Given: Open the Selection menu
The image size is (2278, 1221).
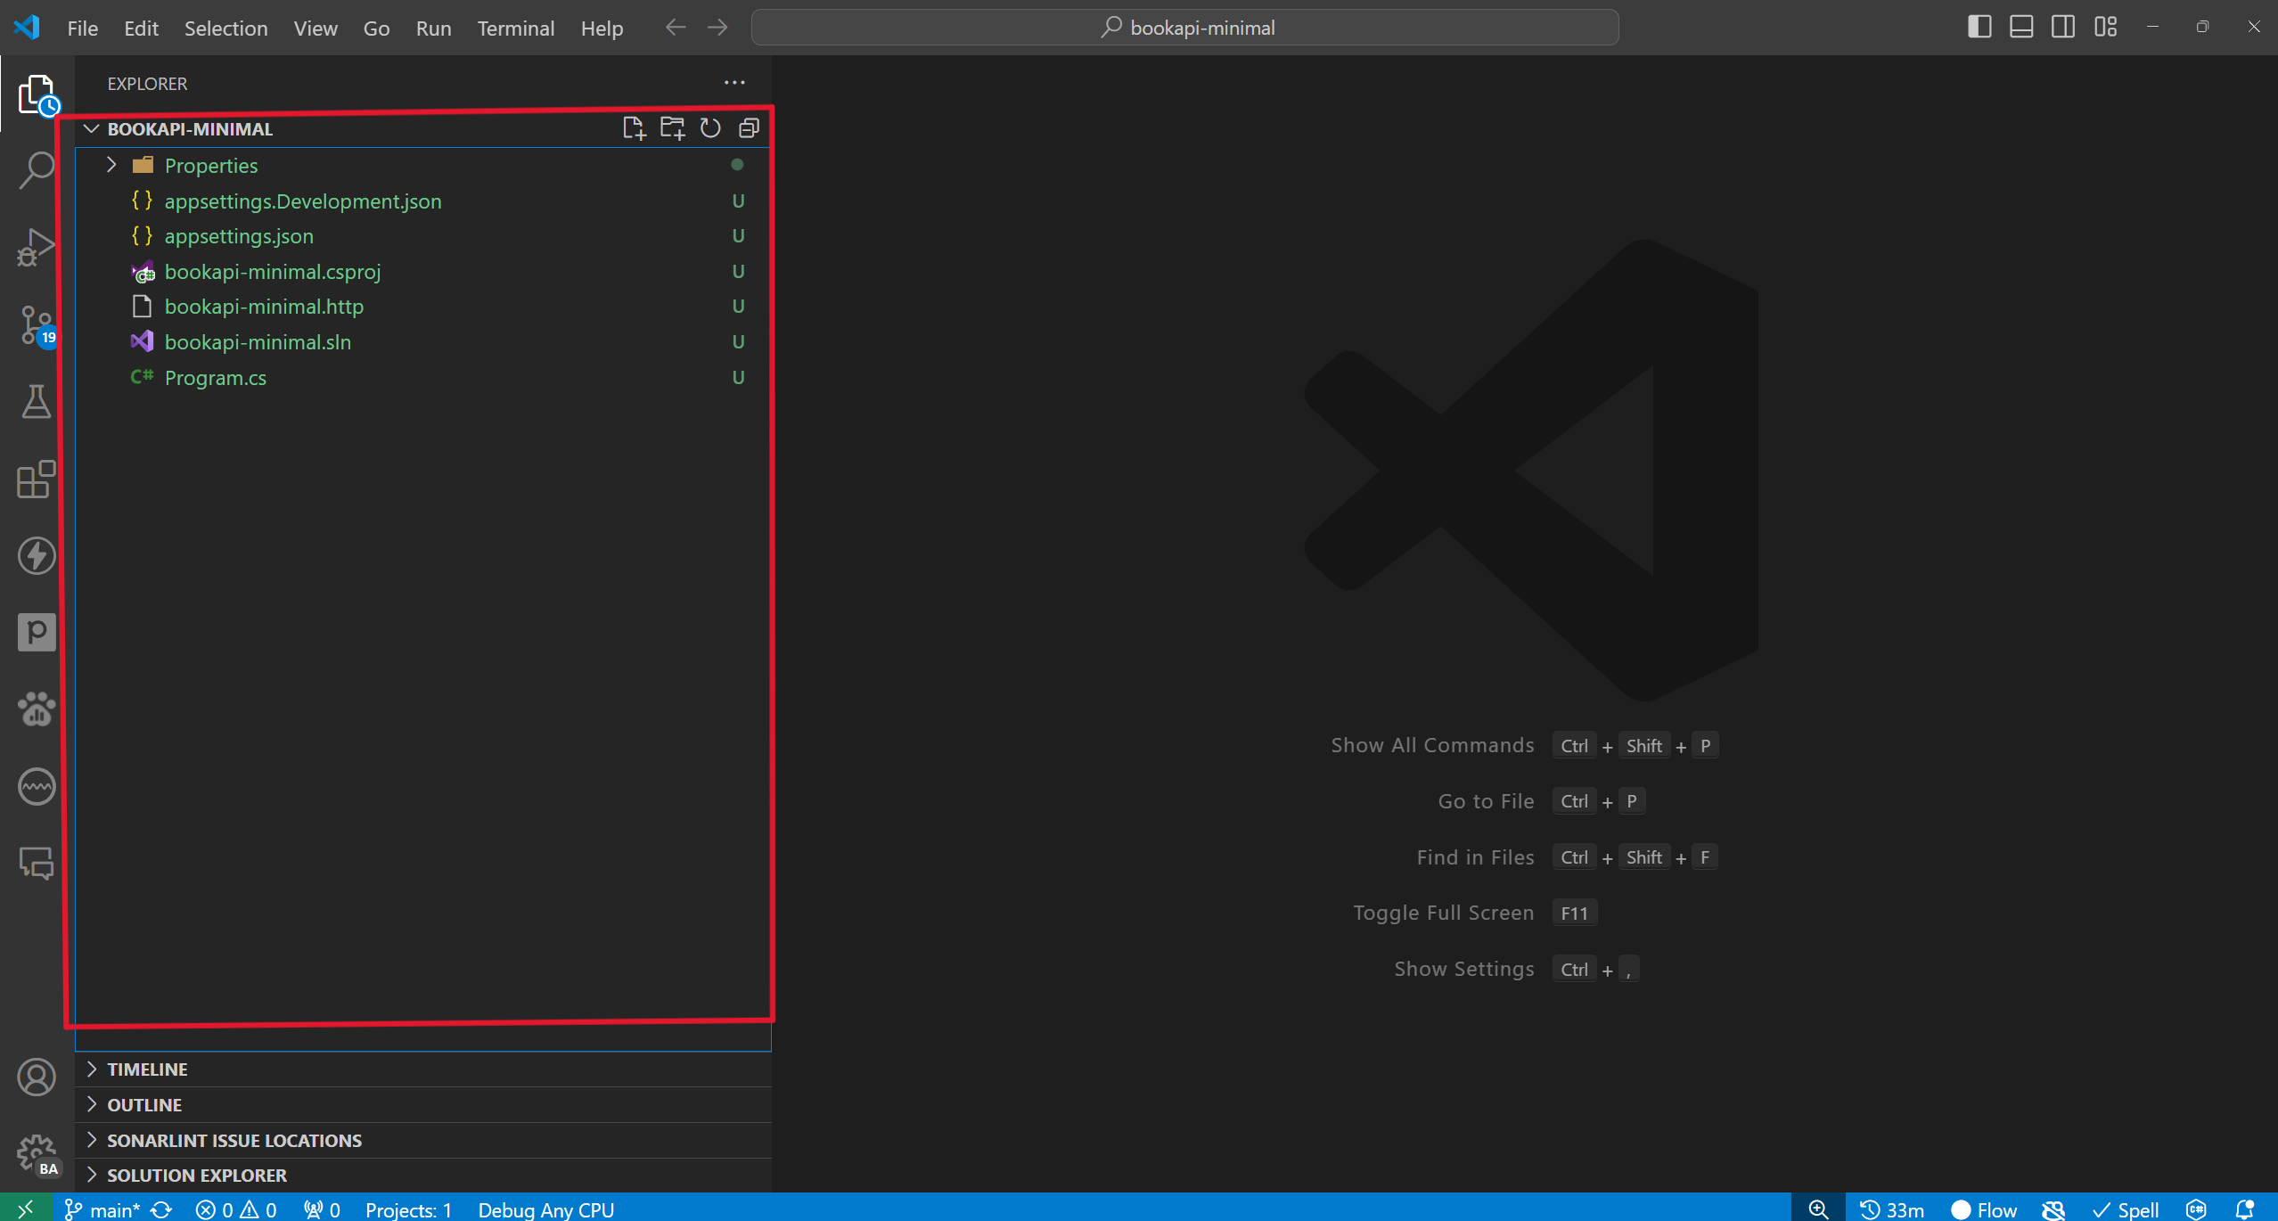Looking at the screenshot, I should (x=225, y=28).
